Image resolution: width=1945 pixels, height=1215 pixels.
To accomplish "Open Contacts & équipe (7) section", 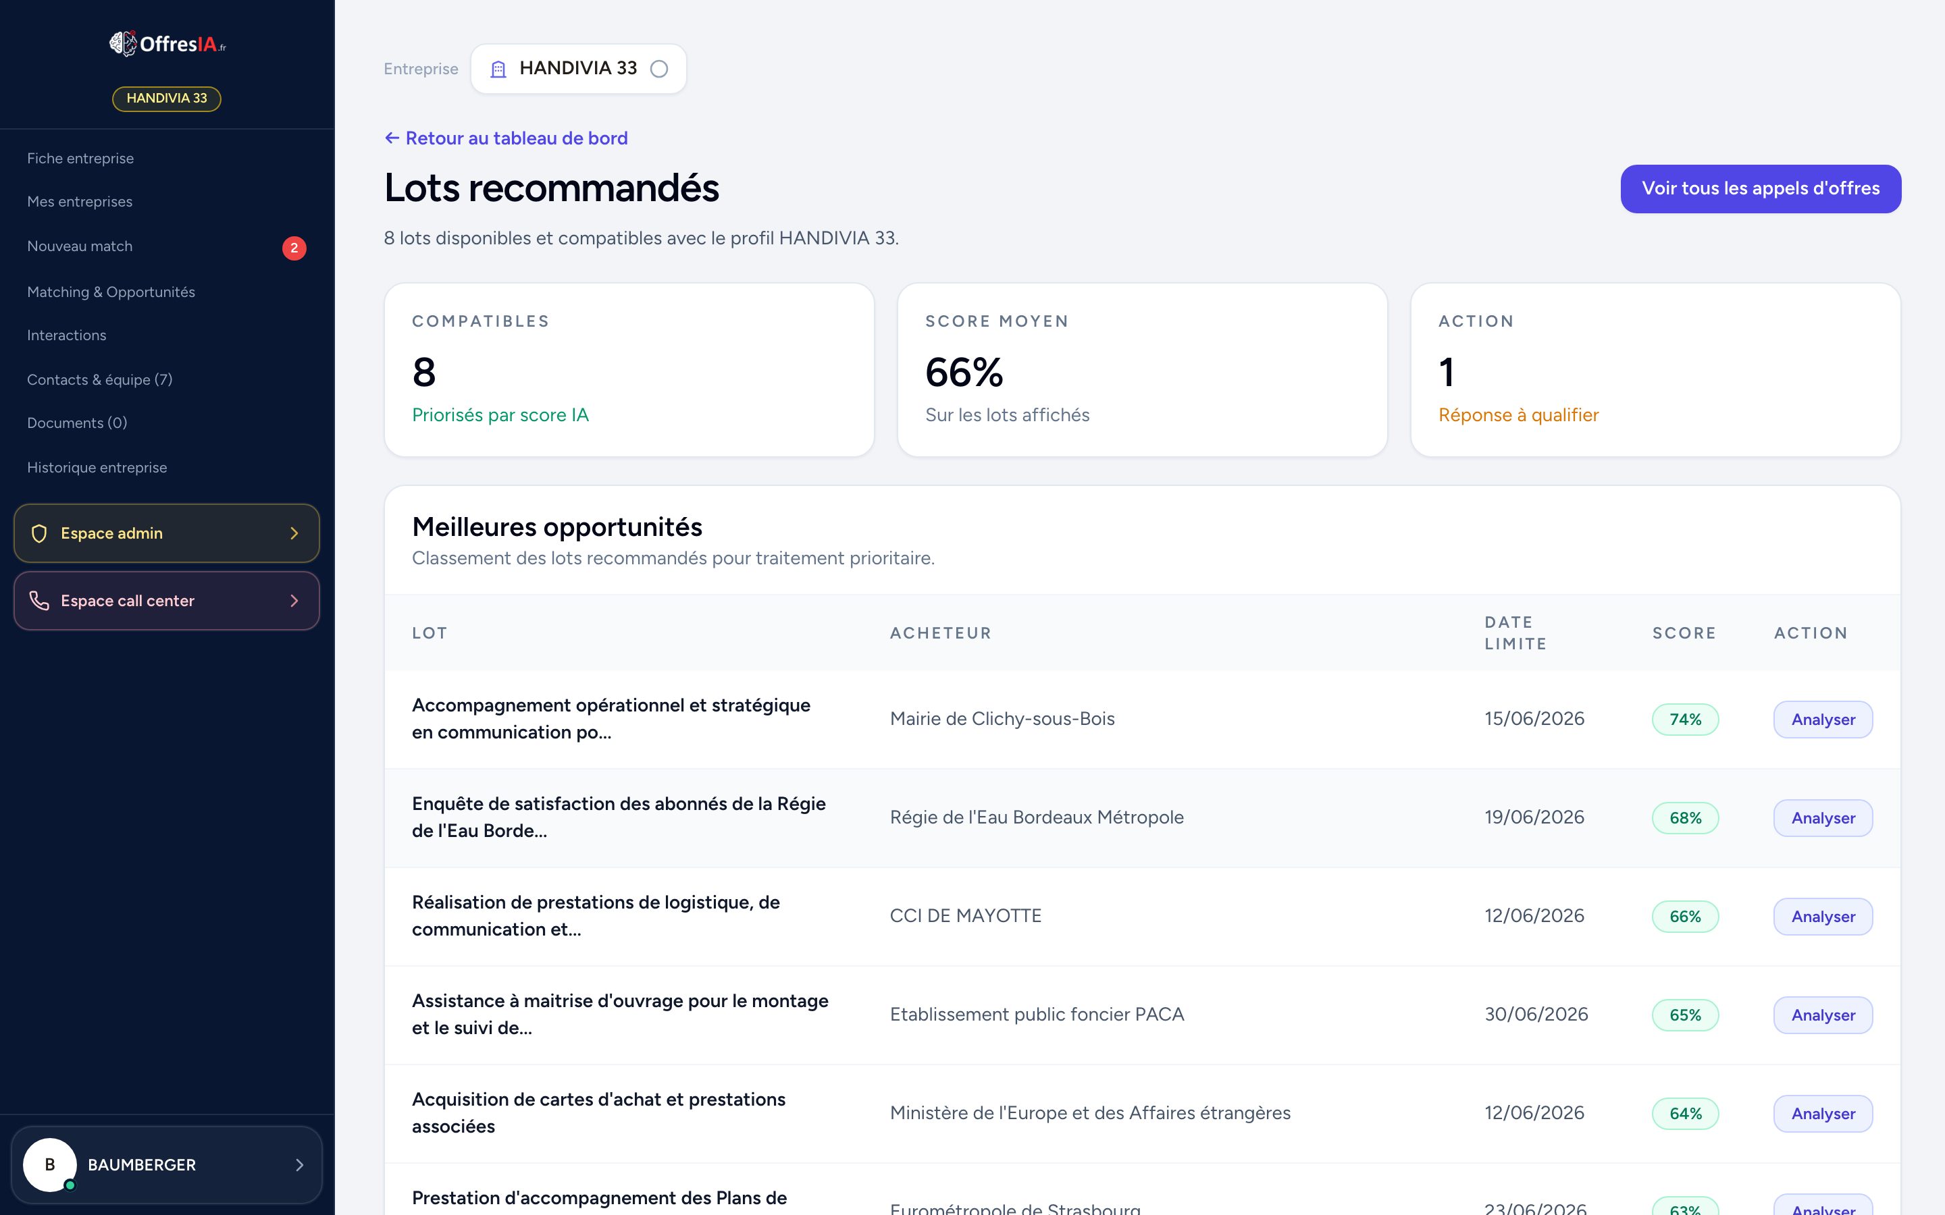I will pos(100,379).
